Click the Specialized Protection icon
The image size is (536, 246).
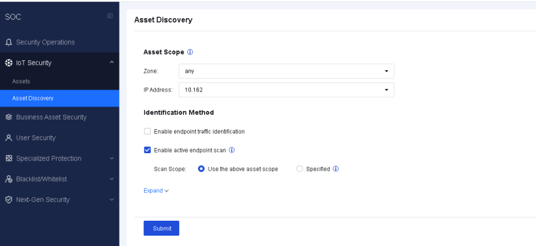pos(9,158)
